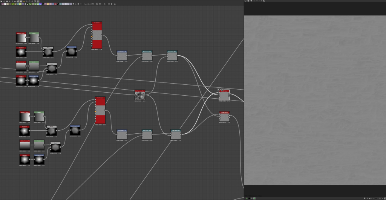Click the graph info 'i' icon
Screen dimensions: 386x200
coord(9,1)
